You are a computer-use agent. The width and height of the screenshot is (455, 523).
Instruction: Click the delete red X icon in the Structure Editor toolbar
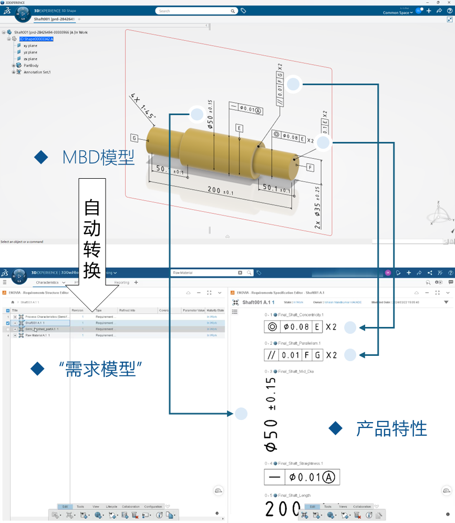pyautogui.click(x=135, y=515)
